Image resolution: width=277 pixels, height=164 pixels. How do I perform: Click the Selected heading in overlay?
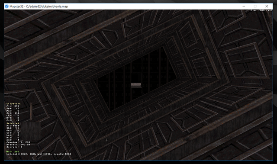[13, 123]
